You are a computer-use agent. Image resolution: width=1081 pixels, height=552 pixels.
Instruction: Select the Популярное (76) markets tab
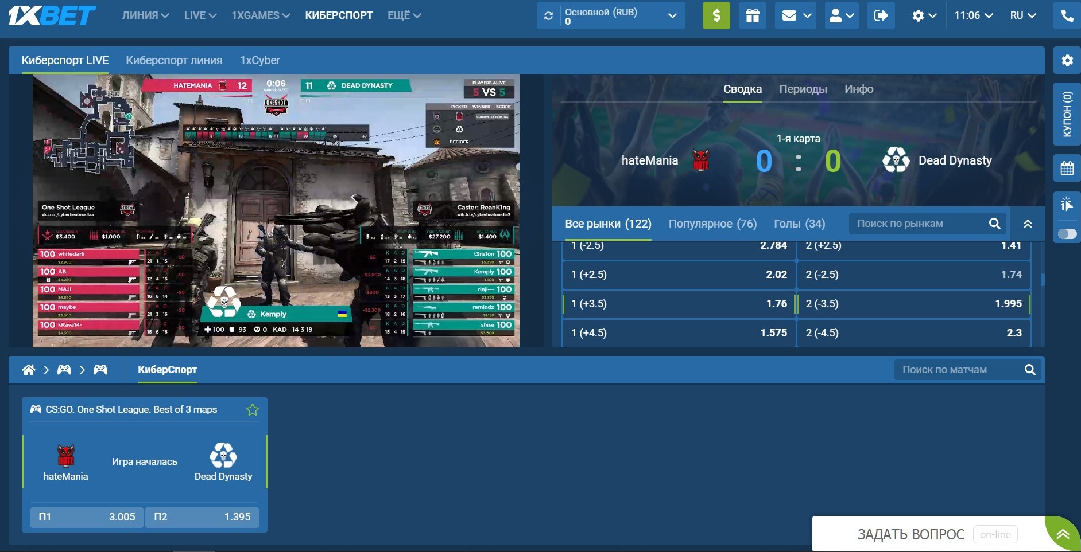click(x=712, y=224)
